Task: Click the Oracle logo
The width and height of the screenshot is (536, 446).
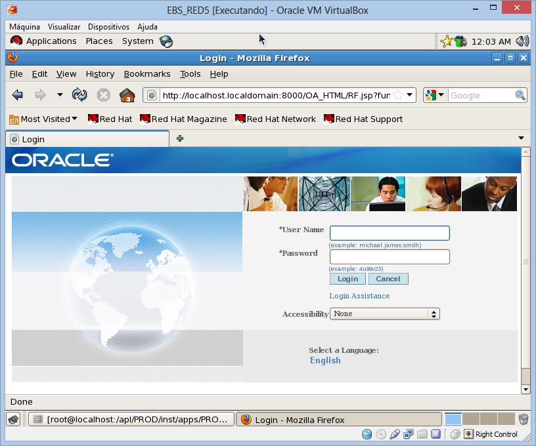Action: coord(62,160)
